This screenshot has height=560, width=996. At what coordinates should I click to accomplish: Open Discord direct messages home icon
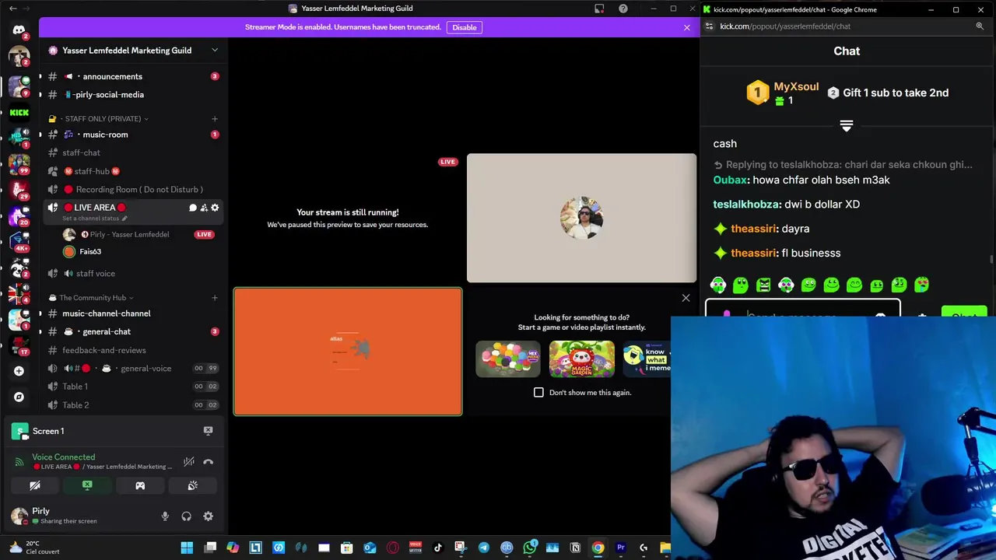tap(19, 30)
